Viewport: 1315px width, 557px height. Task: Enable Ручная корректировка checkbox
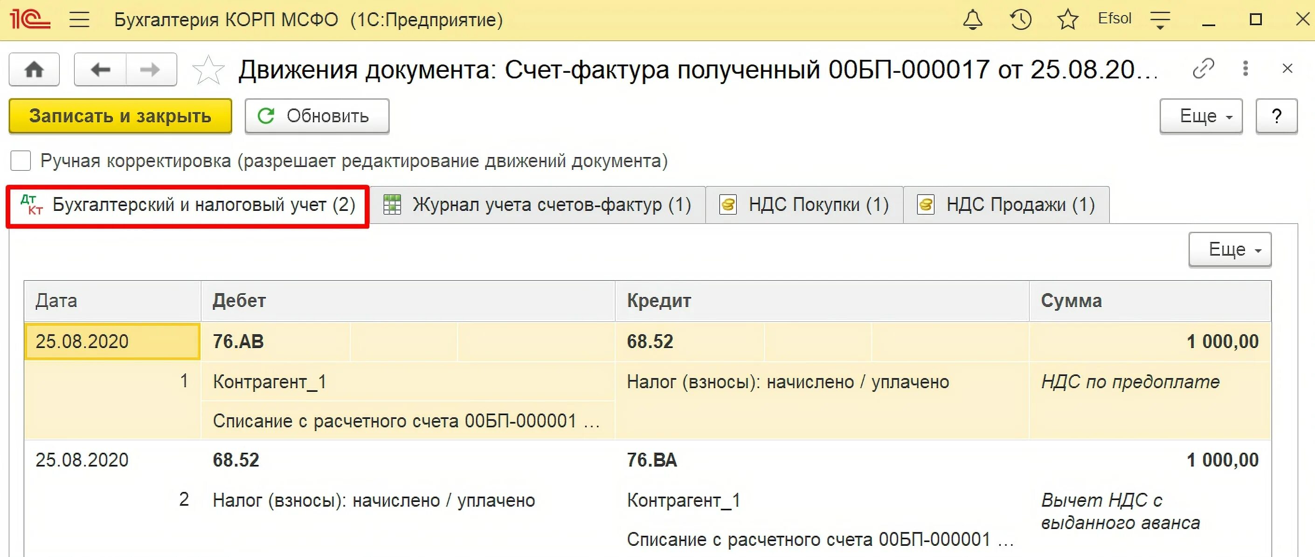click(21, 161)
